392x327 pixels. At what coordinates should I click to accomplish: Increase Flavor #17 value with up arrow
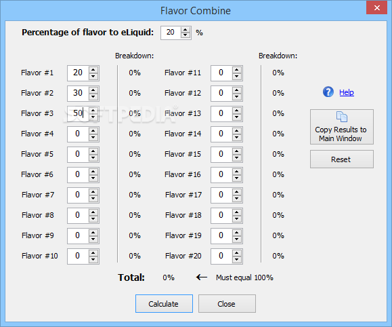point(237,192)
